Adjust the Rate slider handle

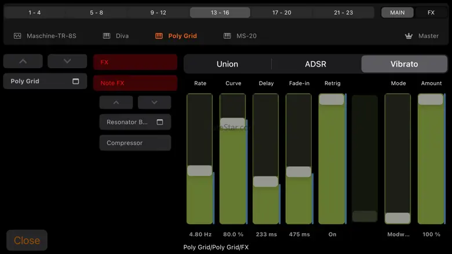199,171
